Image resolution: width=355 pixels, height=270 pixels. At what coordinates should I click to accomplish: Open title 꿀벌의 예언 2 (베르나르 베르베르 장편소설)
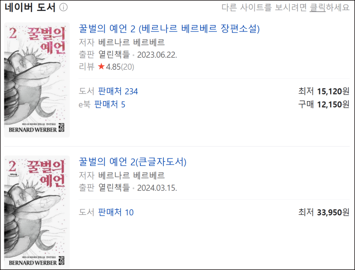[x=169, y=29]
